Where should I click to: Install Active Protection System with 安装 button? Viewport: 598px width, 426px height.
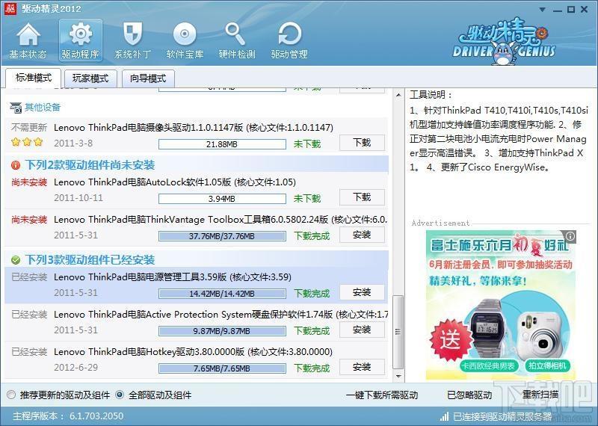362,330
